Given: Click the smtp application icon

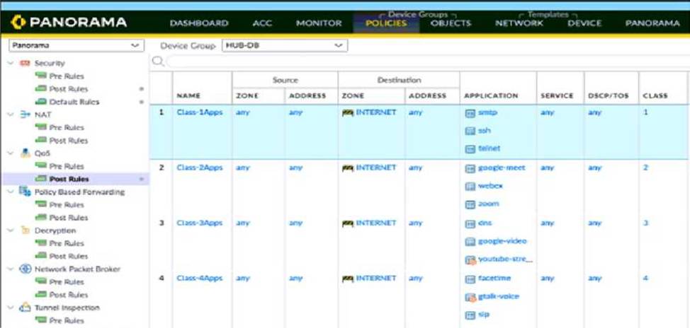Looking at the screenshot, I should tap(470, 113).
